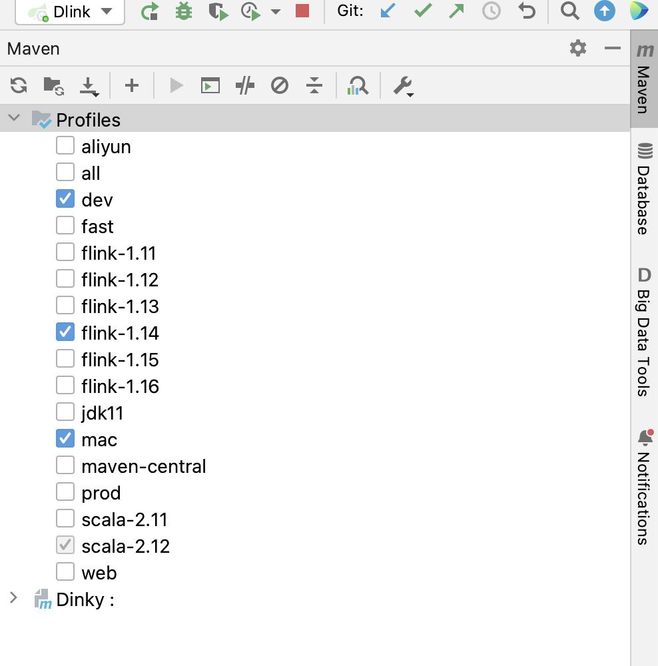Commit changes via the Git checkmark icon
This screenshot has height=666, width=658.
422,11
